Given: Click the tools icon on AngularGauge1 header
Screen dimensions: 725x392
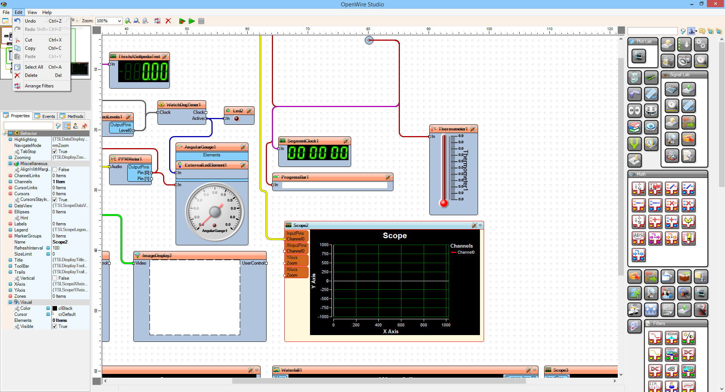Looking at the screenshot, I should click(243, 147).
